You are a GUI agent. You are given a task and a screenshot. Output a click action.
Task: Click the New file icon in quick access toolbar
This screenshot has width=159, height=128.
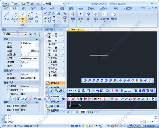[x=12, y=4]
